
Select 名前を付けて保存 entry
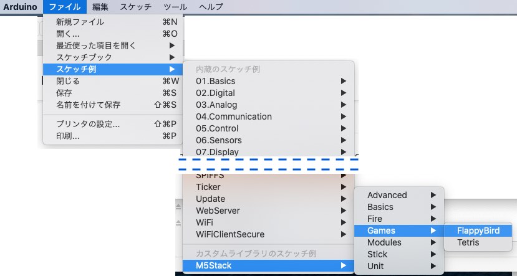(113, 105)
